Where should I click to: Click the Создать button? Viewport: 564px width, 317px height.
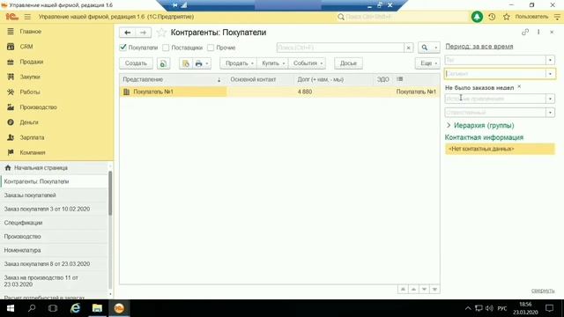[136, 63]
